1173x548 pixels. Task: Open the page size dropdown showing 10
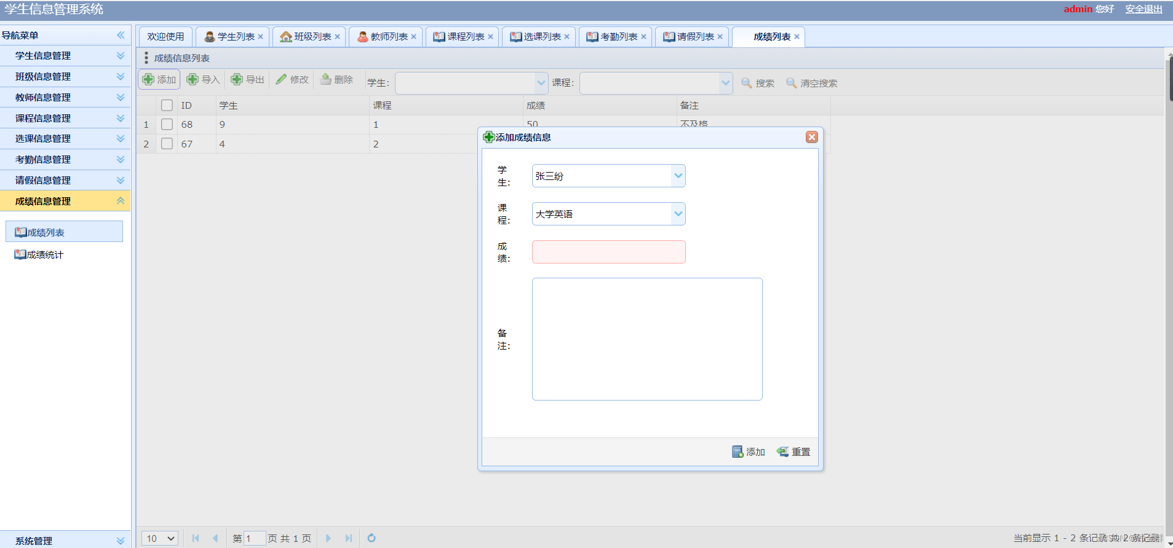click(x=160, y=539)
